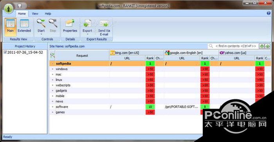Click the bing.com-[en-US] column group header
Screen dimensions: 274x142
click(x=137, y=53)
